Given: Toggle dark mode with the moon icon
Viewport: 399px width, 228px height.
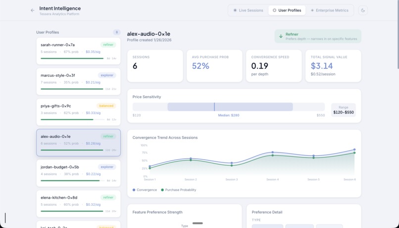Looking at the screenshot, I should pos(363,10).
